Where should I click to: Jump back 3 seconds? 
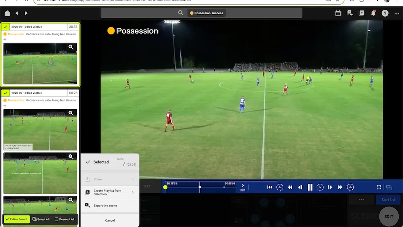[x=280, y=187]
